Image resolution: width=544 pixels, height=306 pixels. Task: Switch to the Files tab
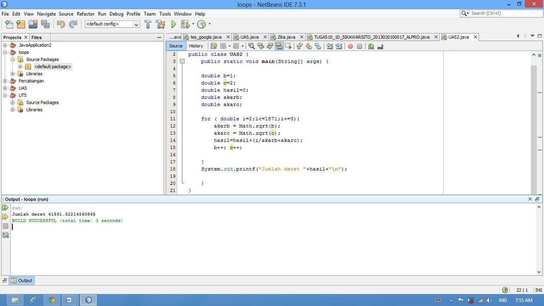pos(37,37)
